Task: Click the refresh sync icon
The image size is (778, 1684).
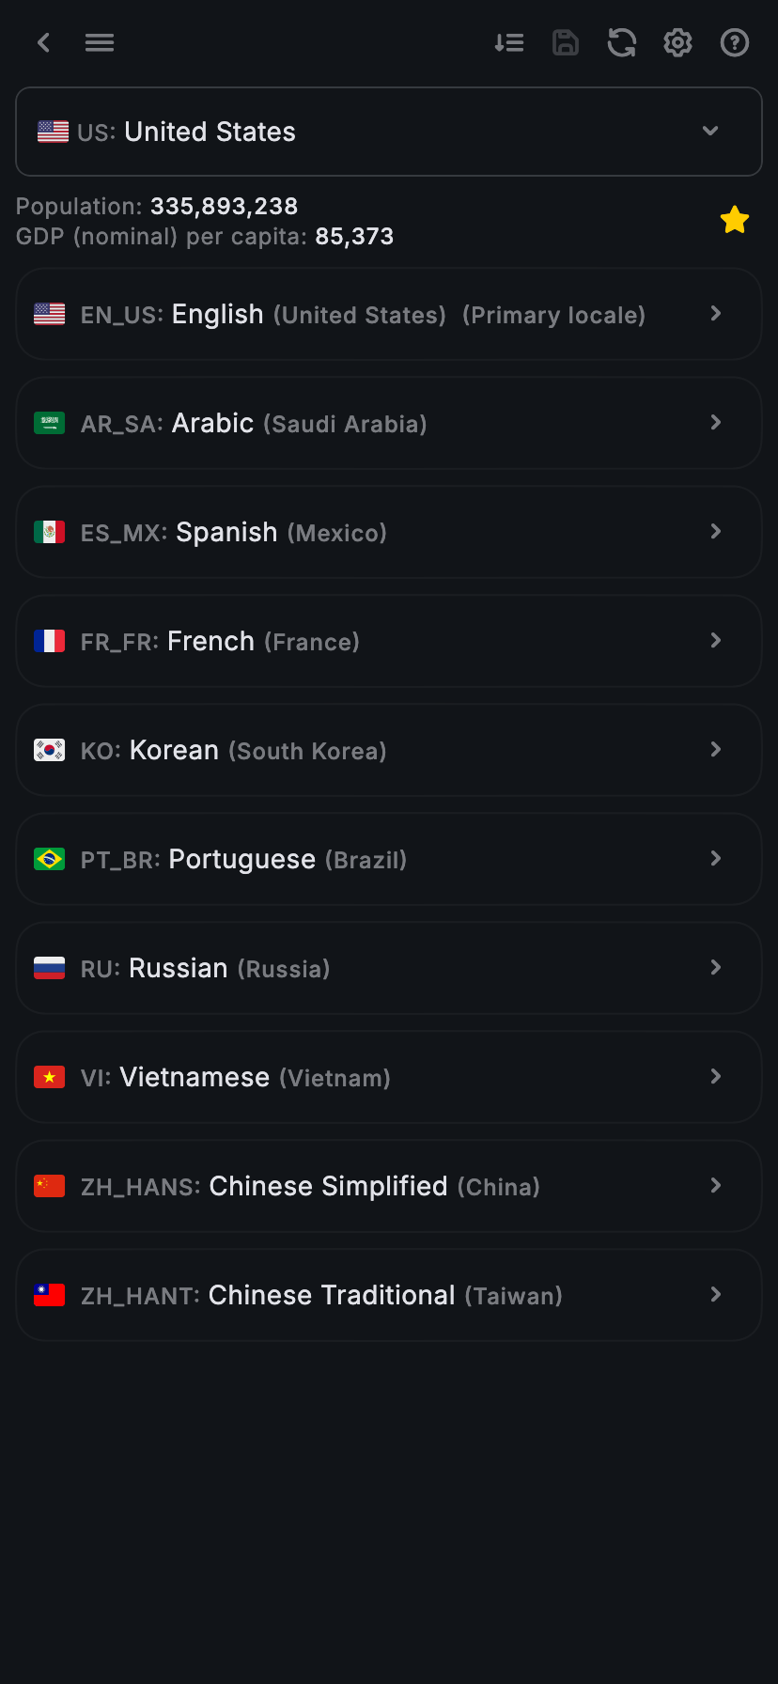Action: pyautogui.click(x=622, y=42)
